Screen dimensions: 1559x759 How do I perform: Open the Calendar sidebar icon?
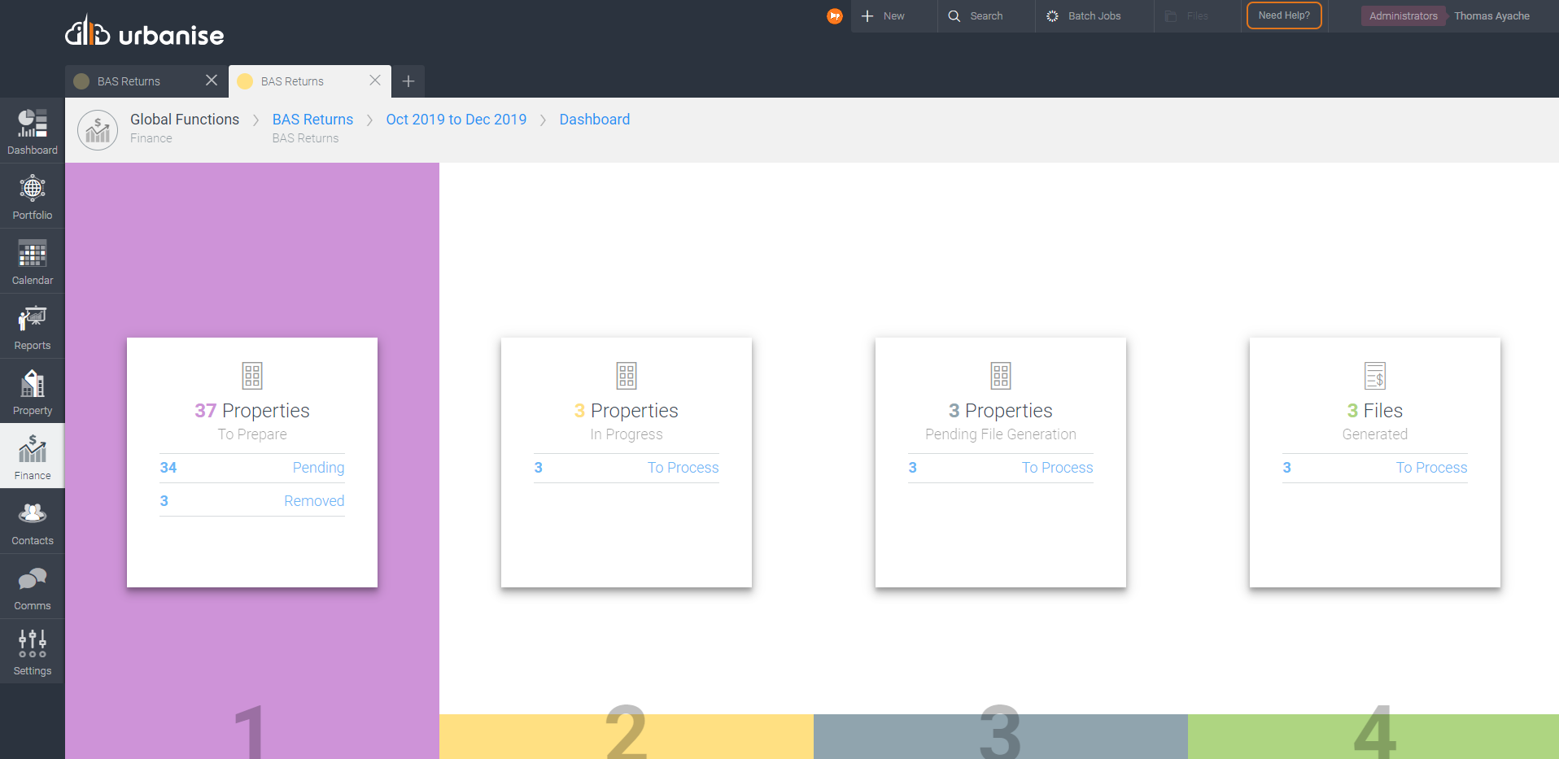(x=33, y=261)
